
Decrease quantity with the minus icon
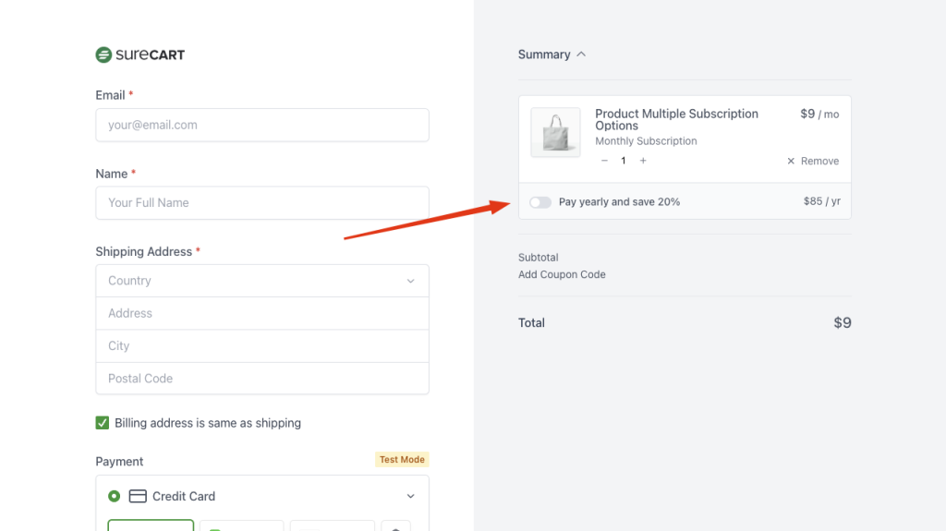[604, 161]
